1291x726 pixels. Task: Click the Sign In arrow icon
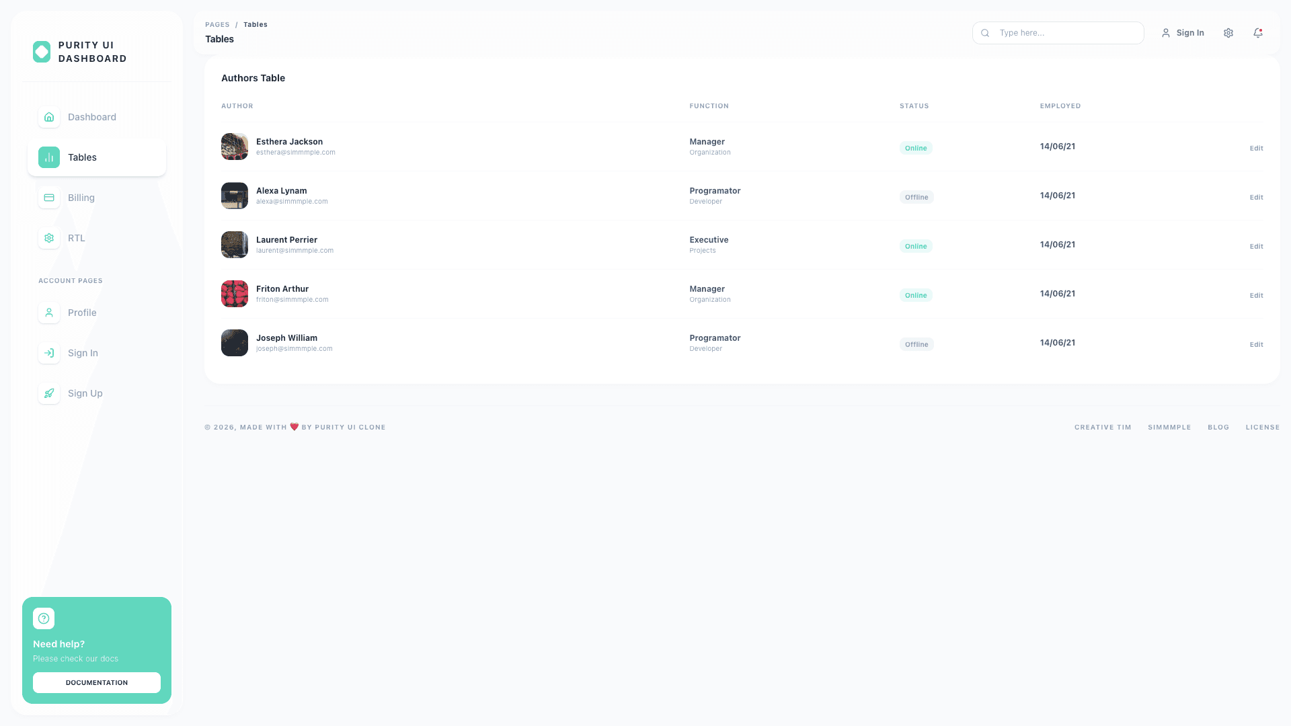[x=49, y=353]
